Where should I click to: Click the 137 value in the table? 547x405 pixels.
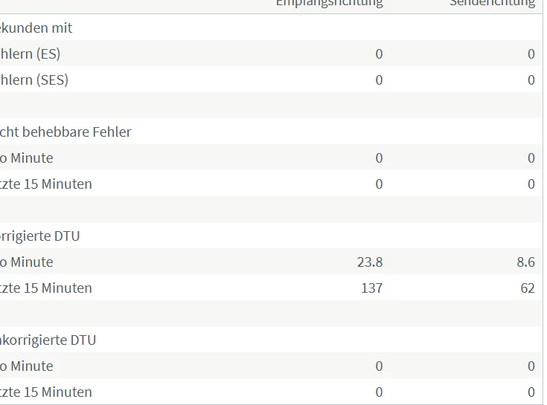click(371, 288)
